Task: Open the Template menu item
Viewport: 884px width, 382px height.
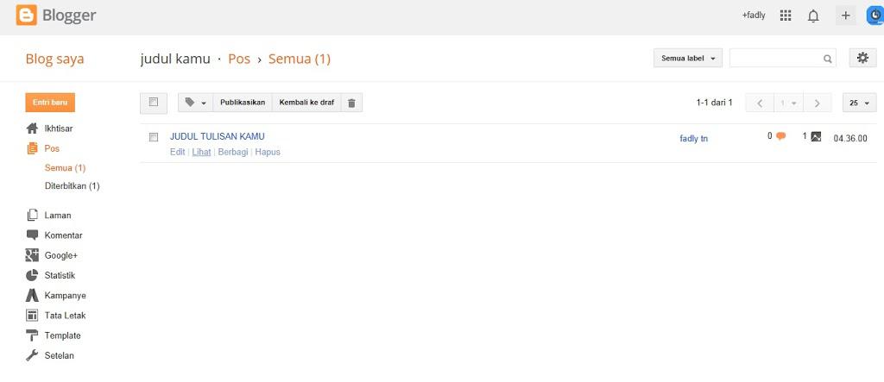Action: pos(62,335)
